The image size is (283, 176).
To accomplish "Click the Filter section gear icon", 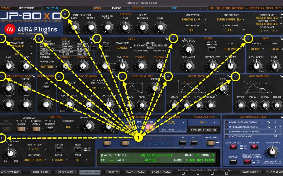I will 173,38.
